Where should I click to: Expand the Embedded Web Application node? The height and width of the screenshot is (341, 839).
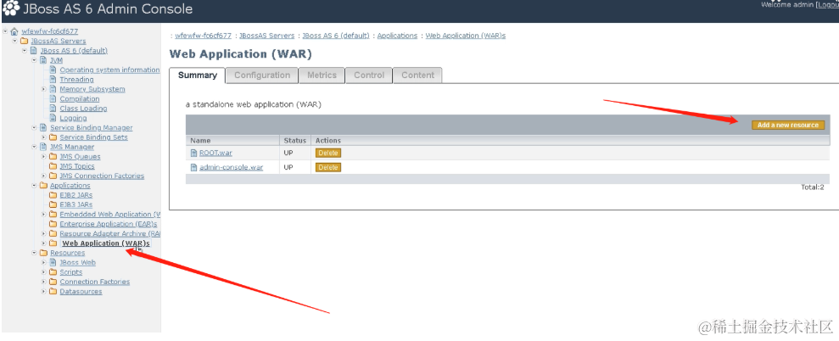click(x=44, y=215)
